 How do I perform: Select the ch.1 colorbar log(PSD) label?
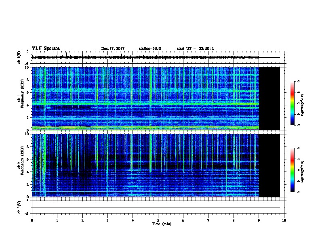pyautogui.click(x=303, y=105)
